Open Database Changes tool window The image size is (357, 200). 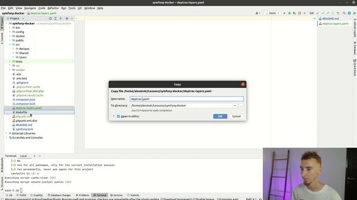[59, 195]
